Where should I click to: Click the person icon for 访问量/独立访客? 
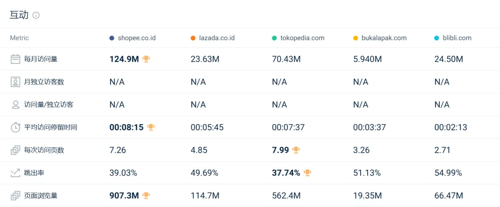coord(16,105)
